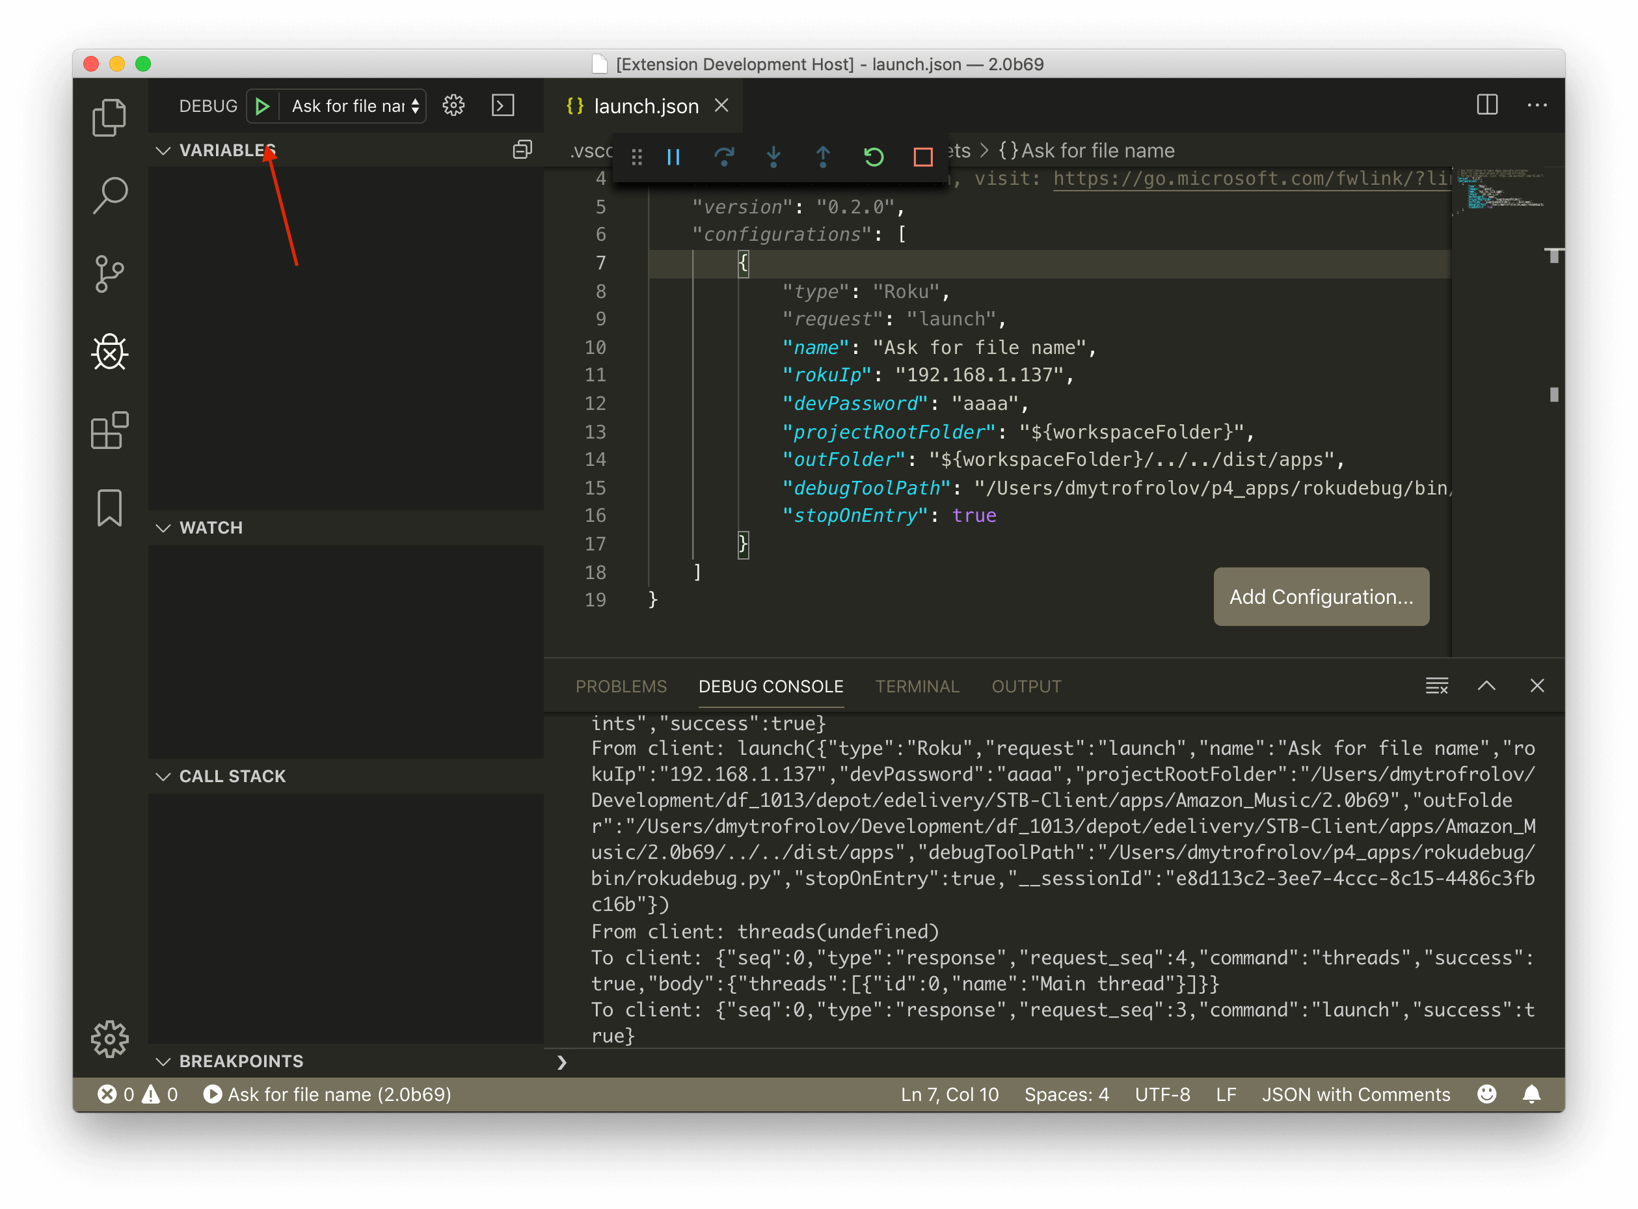Stop the debug session
This screenshot has width=1638, height=1209.
tap(922, 157)
